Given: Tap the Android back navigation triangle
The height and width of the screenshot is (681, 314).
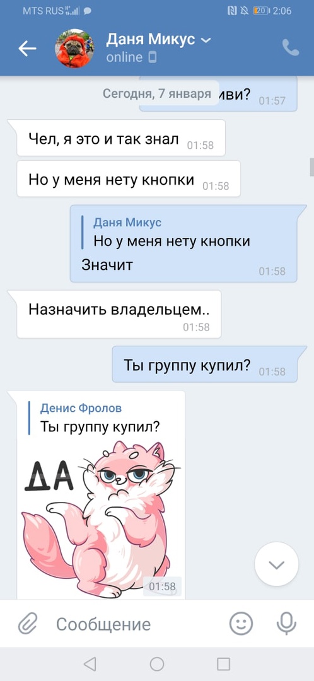Looking at the screenshot, I should [x=90, y=663].
